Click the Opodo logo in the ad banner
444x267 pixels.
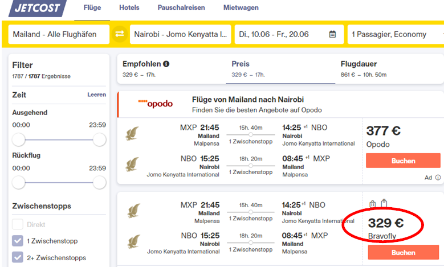click(x=156, y=104)
